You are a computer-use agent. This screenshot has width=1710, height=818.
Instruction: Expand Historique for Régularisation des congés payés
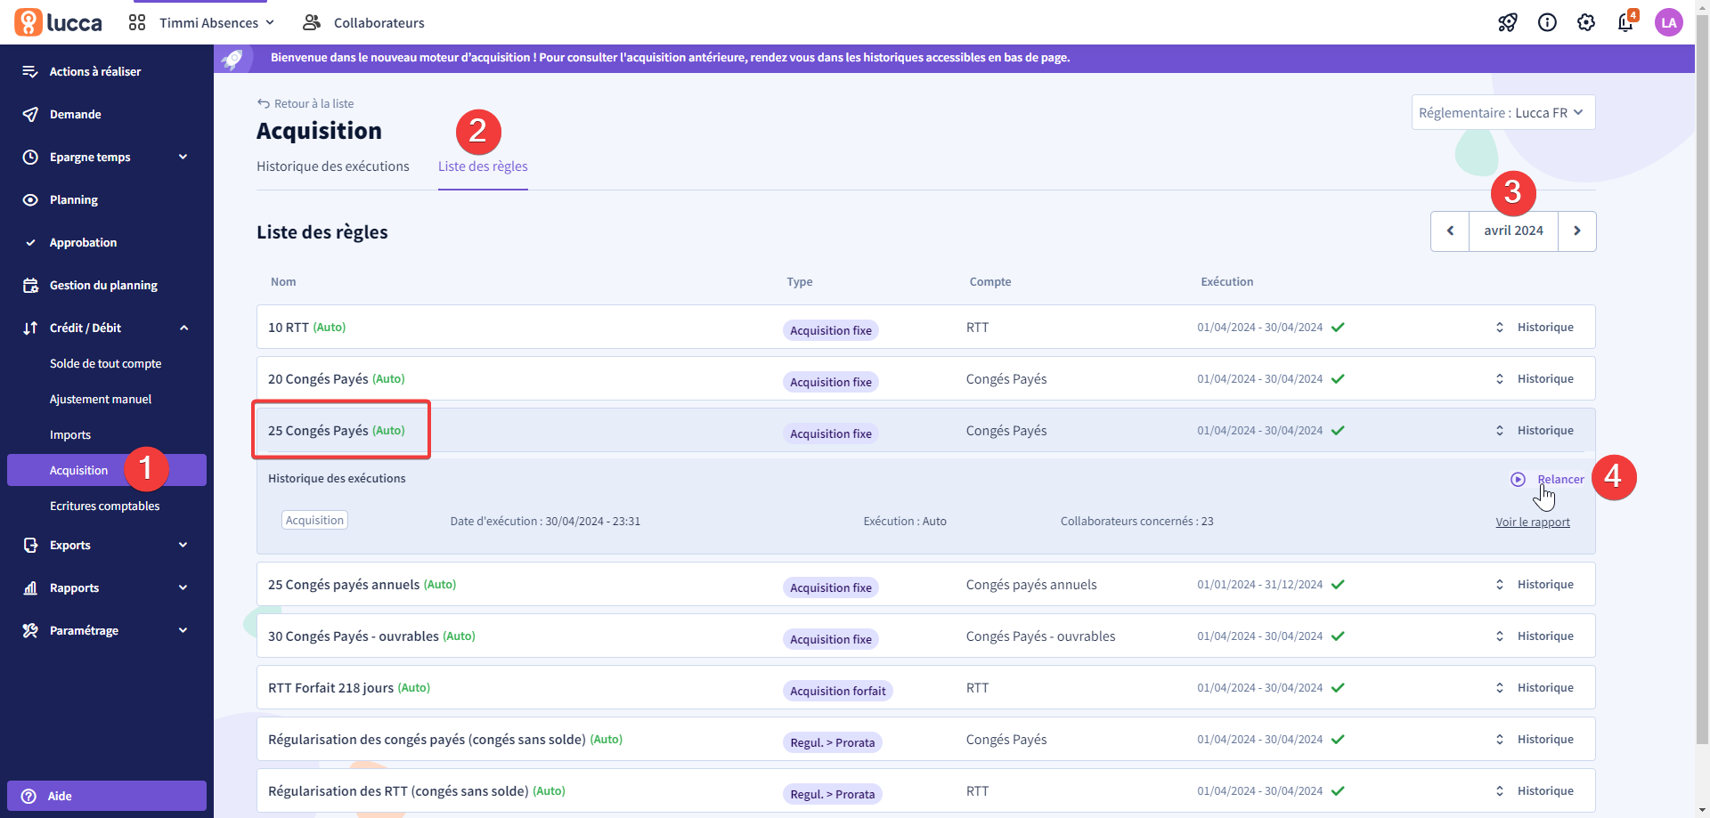tap(1535, 739)
